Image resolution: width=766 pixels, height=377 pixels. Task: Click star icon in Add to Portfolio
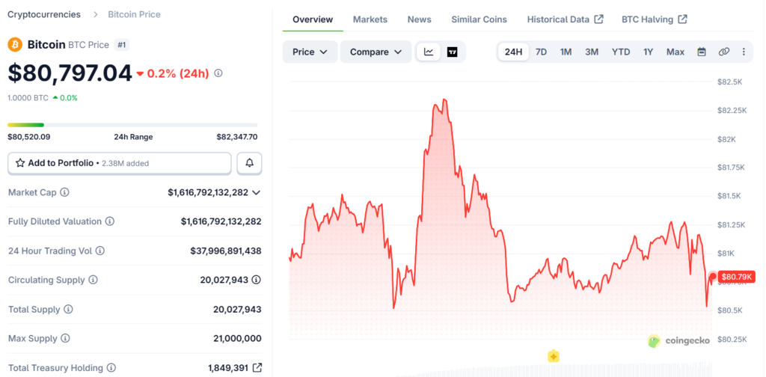(20, 163)
